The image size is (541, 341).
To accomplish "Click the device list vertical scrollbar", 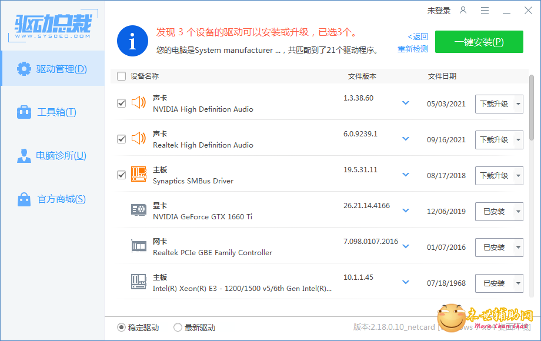I will pos(532,107).
